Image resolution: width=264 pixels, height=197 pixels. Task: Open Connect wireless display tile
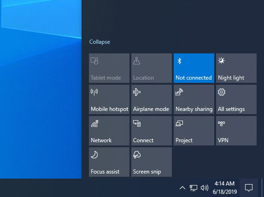tap(152, 131)
